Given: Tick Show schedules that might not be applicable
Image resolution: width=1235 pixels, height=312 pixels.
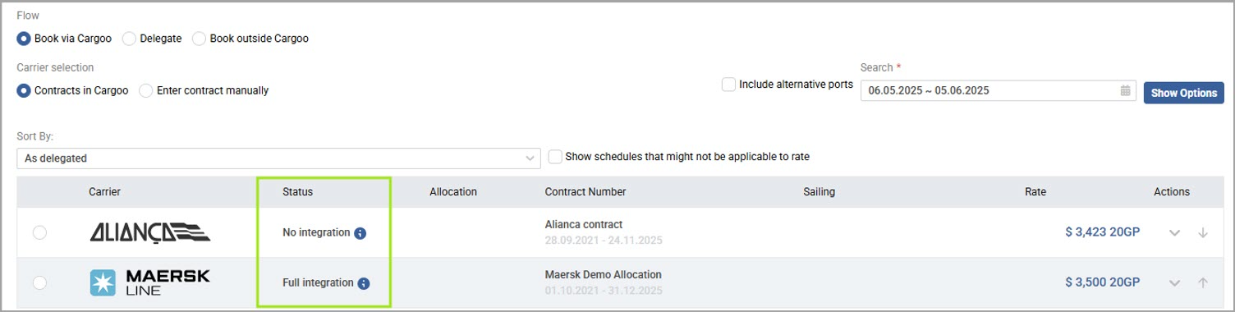Looking at the screenshot, I should click(555, 156).
